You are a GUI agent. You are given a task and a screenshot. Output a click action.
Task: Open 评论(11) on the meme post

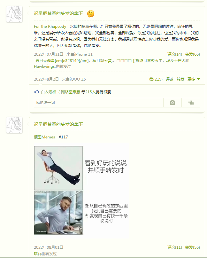174,247
